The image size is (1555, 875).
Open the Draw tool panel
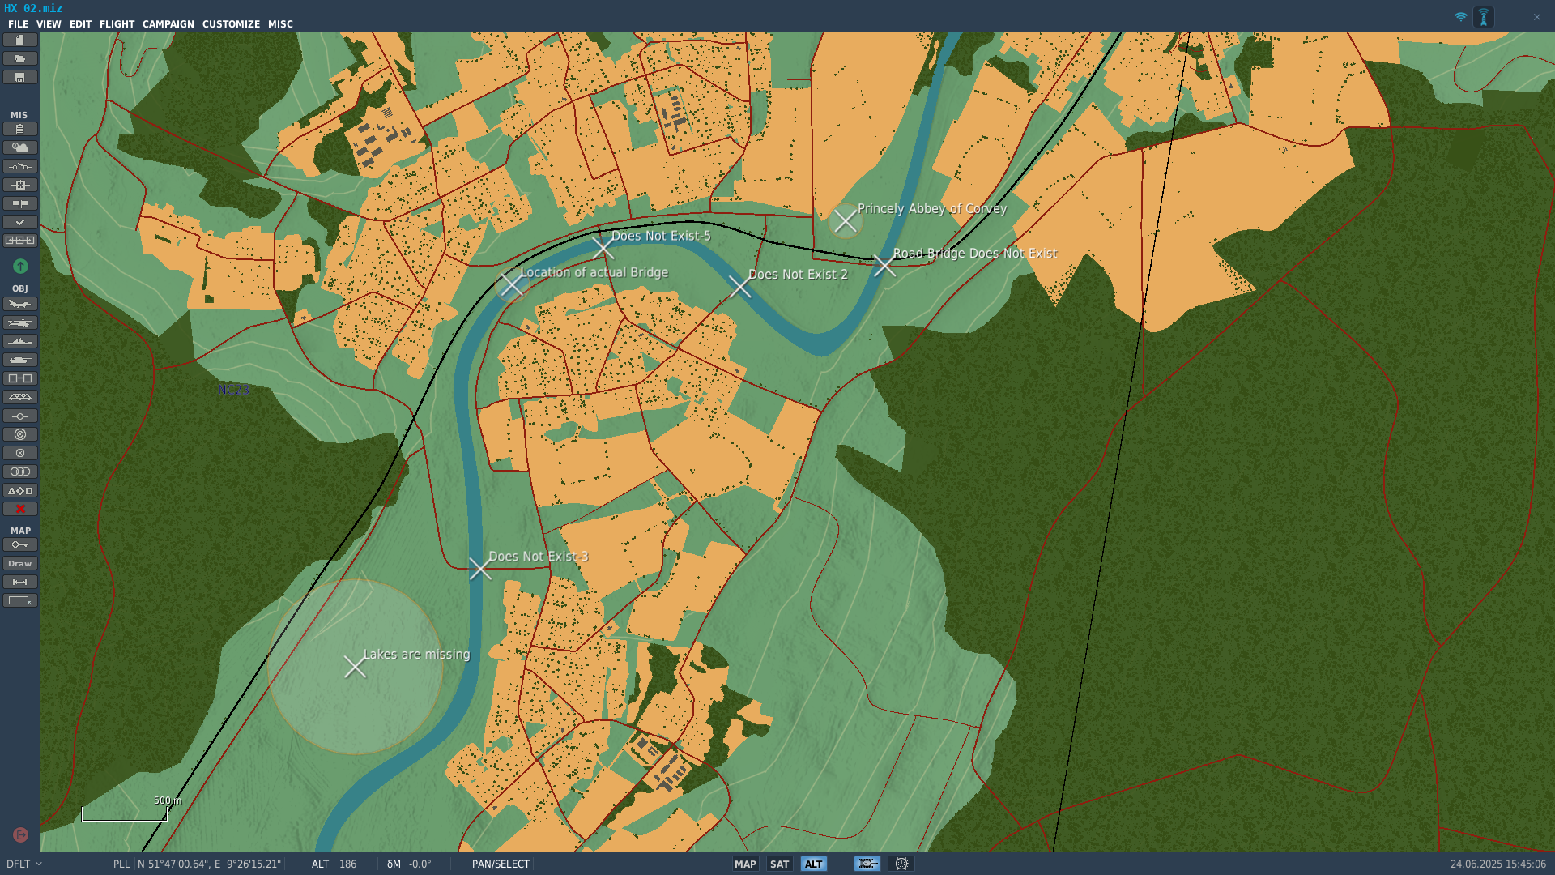(20, 563)
